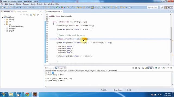Click the folding marker at line 17
This screenshot has height=97, width=174.
(x=48, y=22)
